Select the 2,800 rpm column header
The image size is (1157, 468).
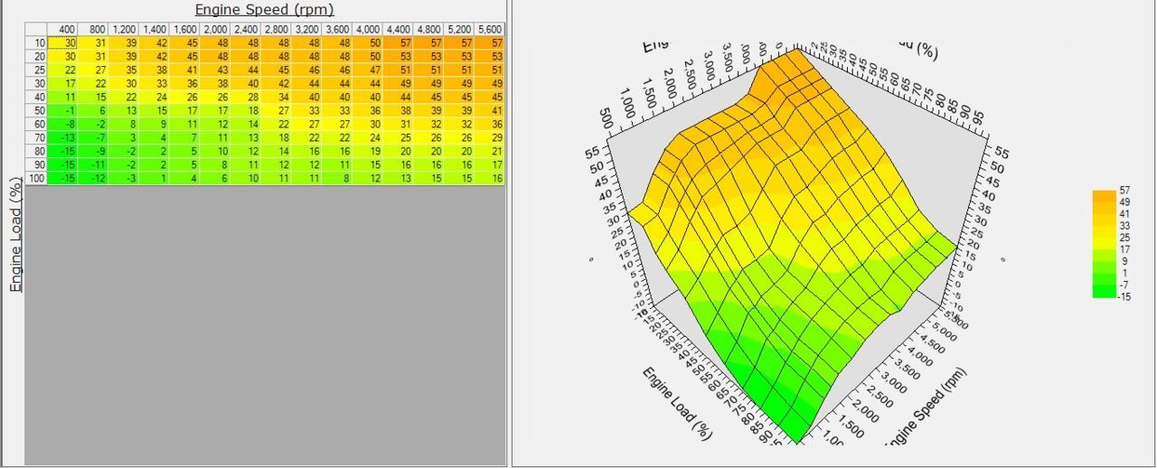tap(277, 30)
